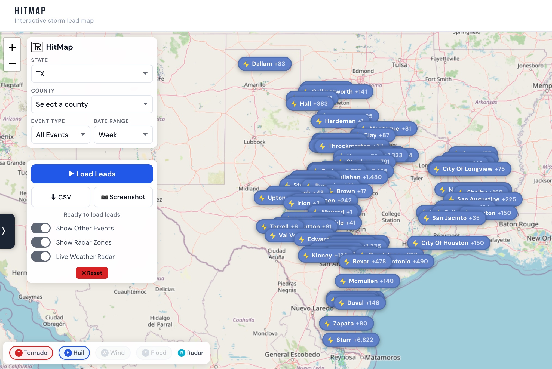Click the Amarillo city label on map

[255, 85]
